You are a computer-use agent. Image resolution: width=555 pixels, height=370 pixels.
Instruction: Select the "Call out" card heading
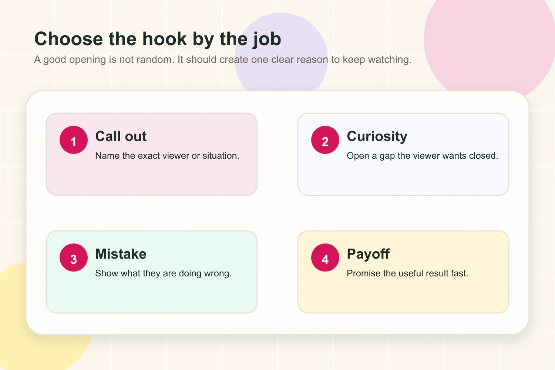point(121,136)
